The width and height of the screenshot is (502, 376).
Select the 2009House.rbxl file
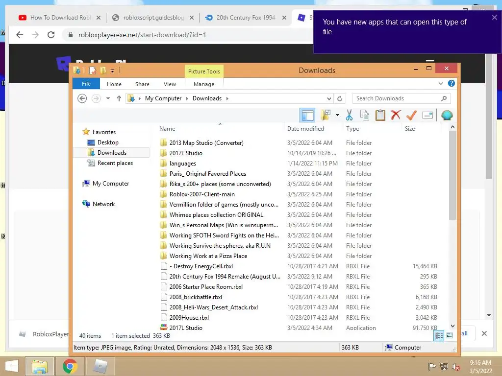pos(299,318)
